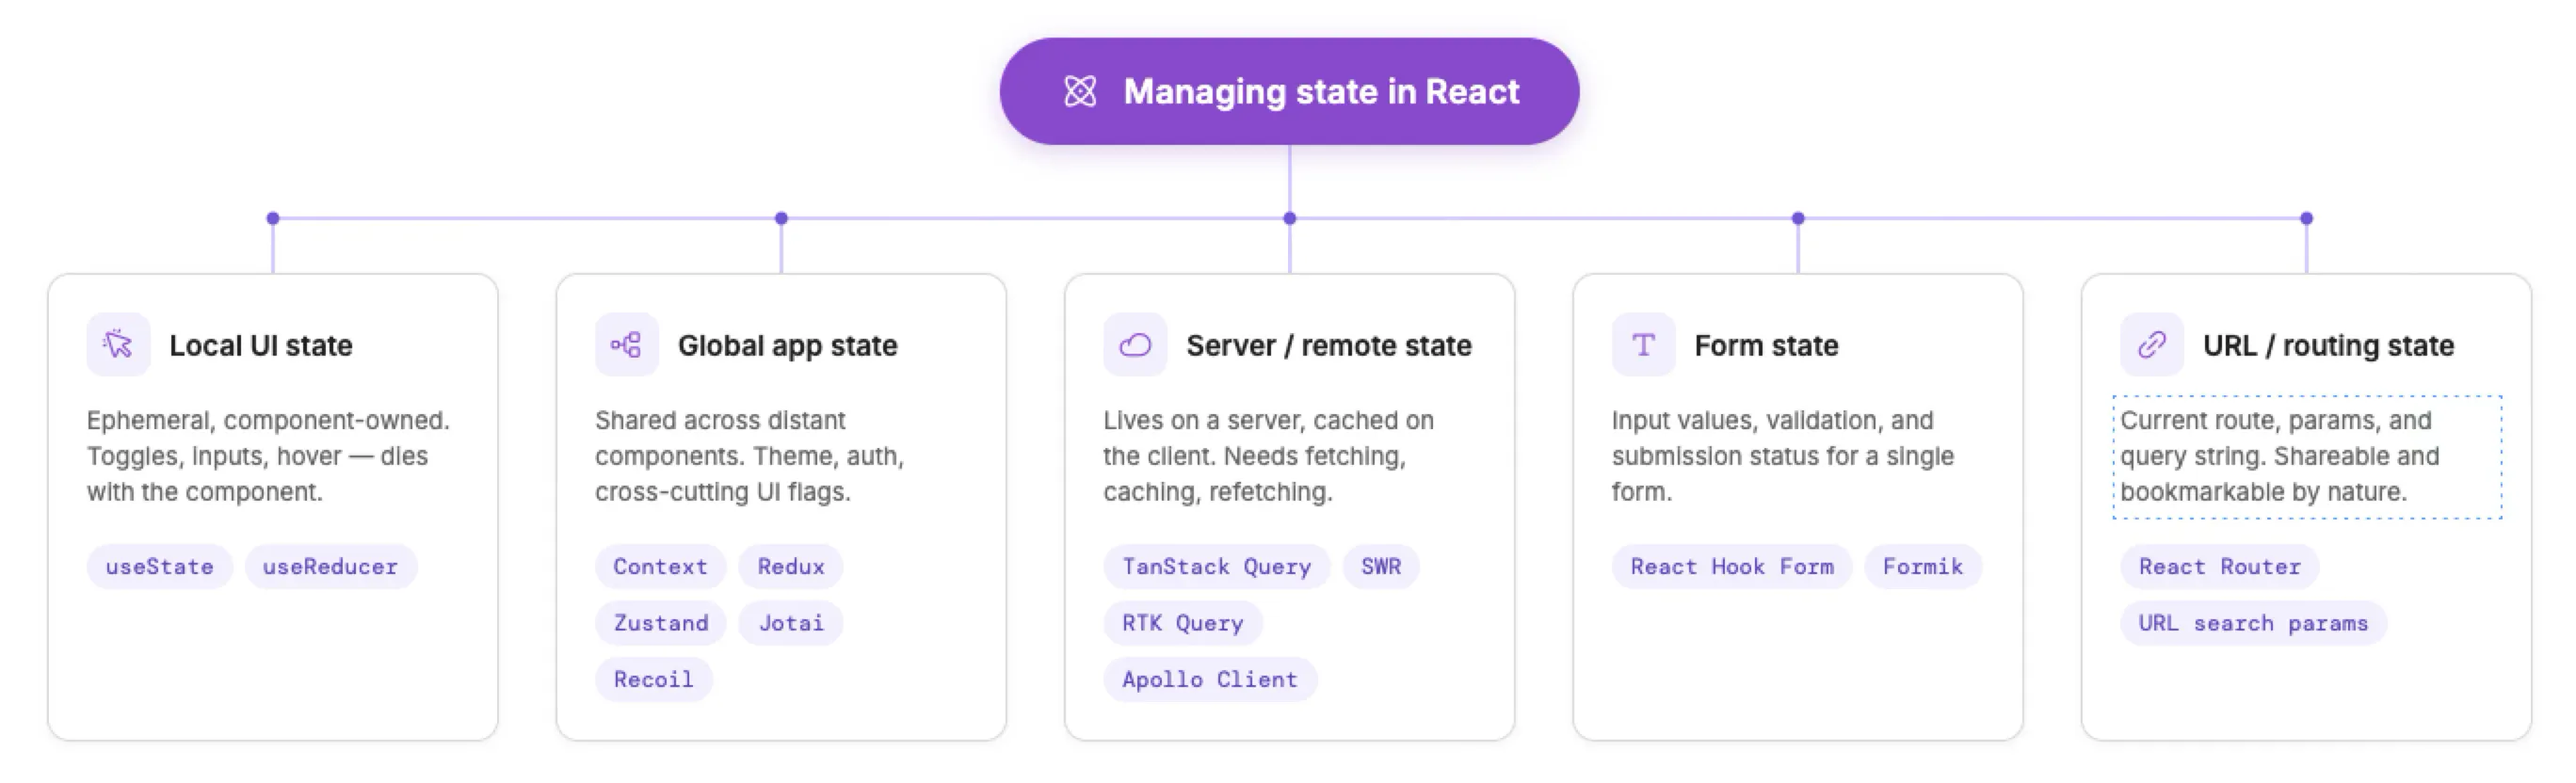Select the TanStack Query tag
The image size is (2576, 783).
click(x=1217, y=567)
